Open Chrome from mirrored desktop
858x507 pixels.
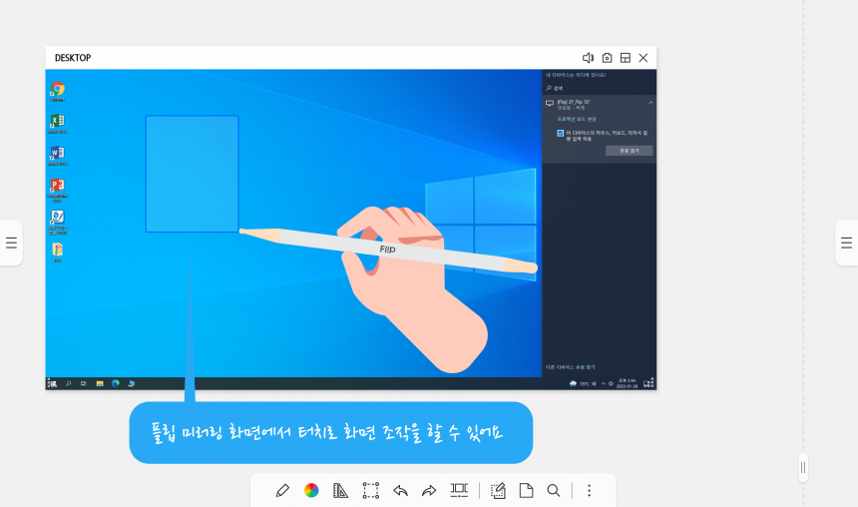coord(58,91)
